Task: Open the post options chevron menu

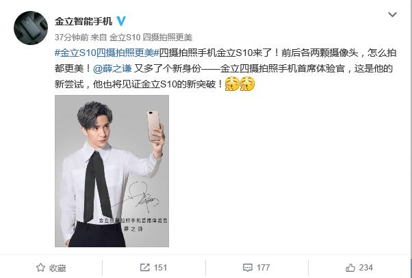Action: 392,15
